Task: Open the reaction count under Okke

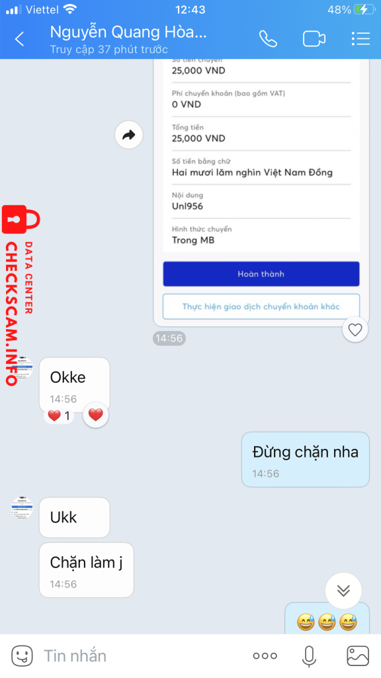Action: click(59, 416)
